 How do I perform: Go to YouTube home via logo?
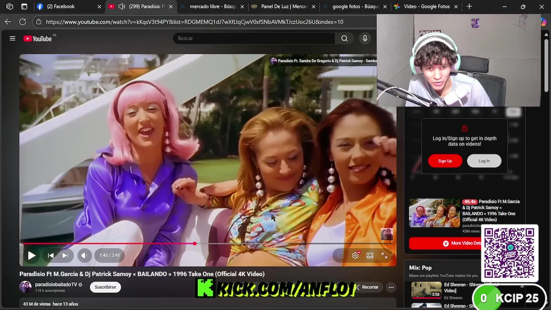coord(37,39)
